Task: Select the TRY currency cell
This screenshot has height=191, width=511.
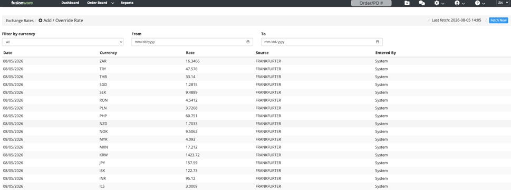Action: [x=103, y=69]
